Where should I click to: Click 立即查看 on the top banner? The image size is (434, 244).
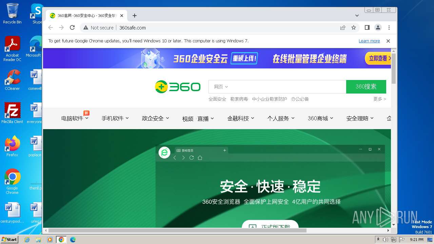pyautogui.click(x=378, y=58)
